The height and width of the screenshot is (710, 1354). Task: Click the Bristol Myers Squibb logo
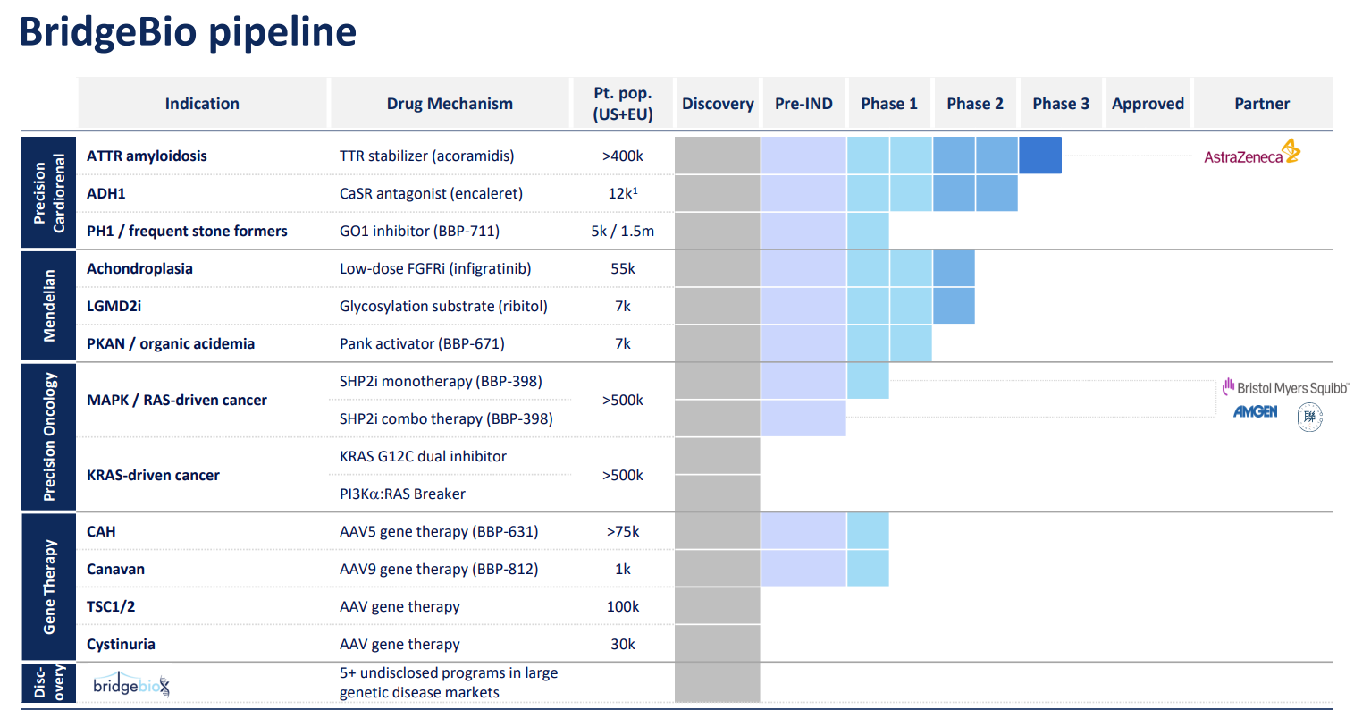pos(1285,387)
